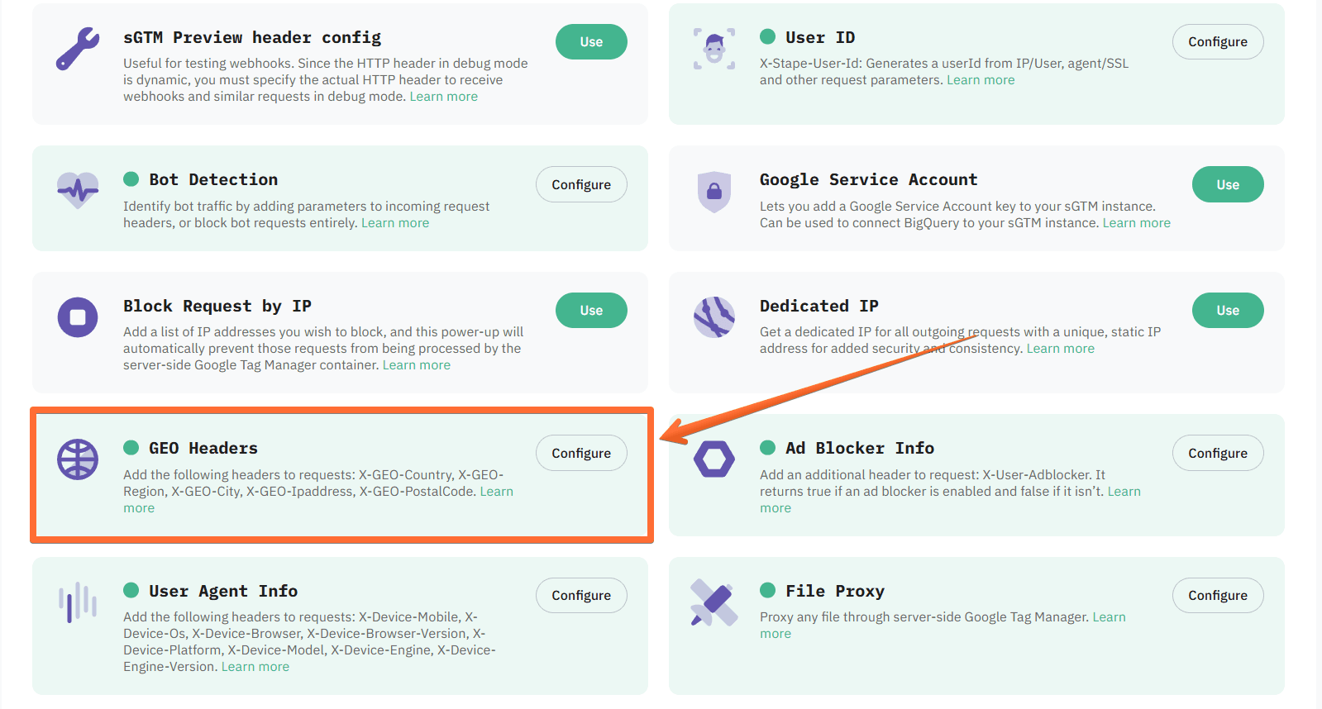The width and height of the screenshot is (1322, 709).
Task: Configure the User ID power-up
Action: [1218, 42]
